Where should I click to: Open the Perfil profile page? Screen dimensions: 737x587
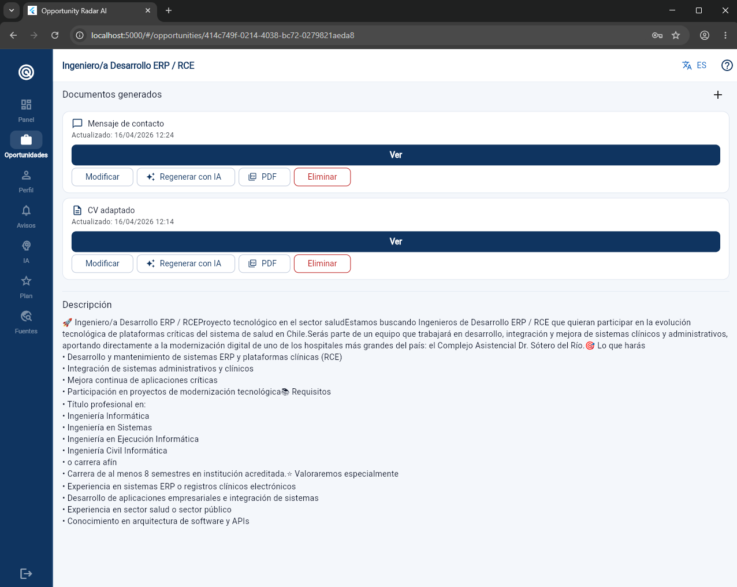(26, 181)
